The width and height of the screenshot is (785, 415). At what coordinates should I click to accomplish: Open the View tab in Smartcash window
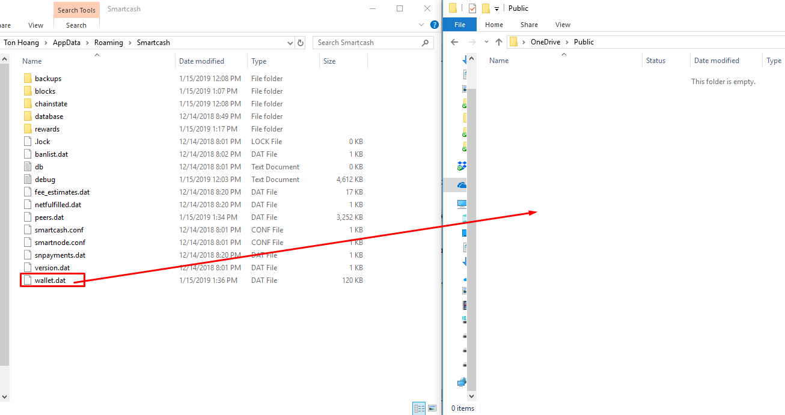(36, 25)
